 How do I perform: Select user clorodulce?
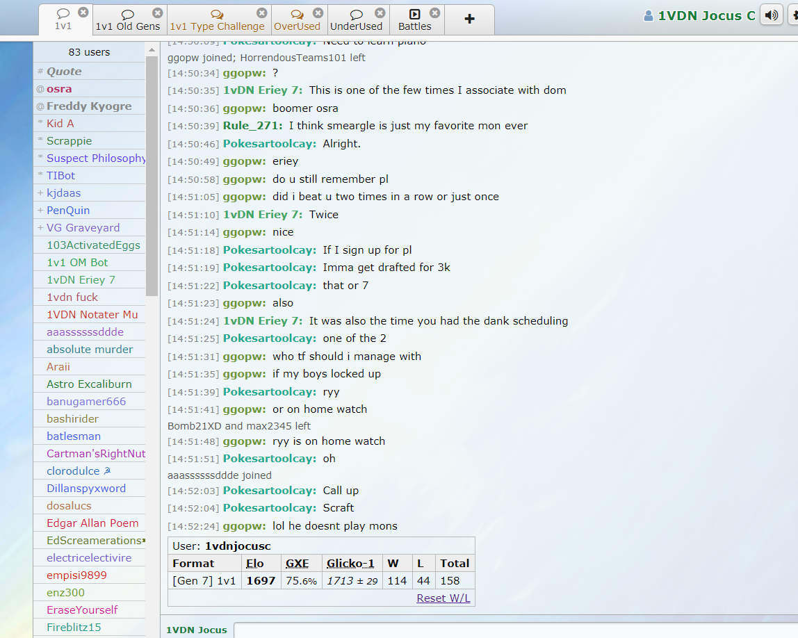click(x=90, y=471)
